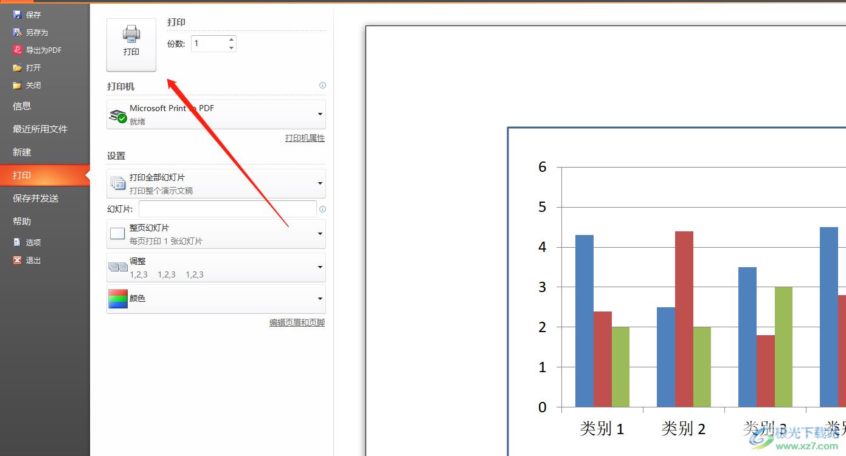Open the Color (颜色) dropdown
Viewport: 846px width, 456px height.
[x=216, y=299]
